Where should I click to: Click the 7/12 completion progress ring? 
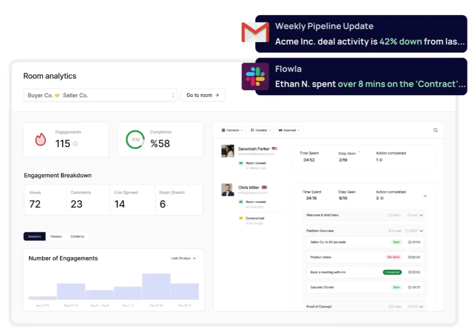tap(135, 140)
